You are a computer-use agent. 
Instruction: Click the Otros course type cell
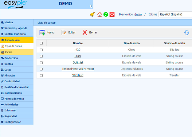(x=131, y=49)
